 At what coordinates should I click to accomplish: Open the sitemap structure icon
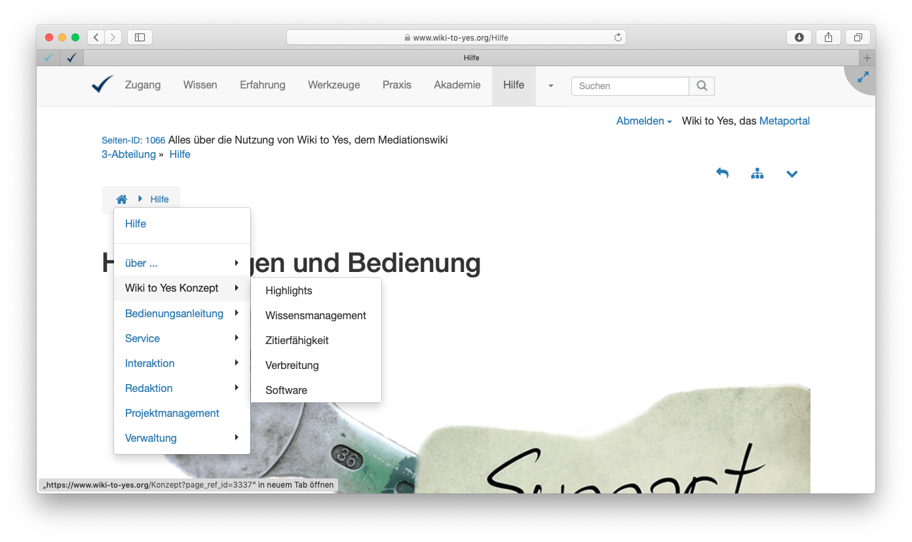click(757, 174)
